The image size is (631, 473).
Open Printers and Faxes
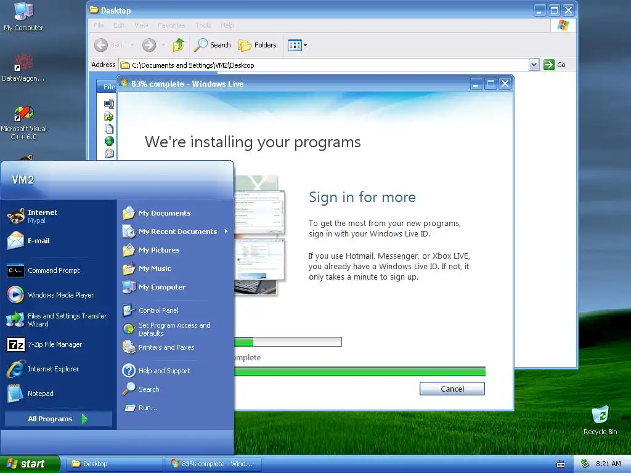pyautogui.click(x=176, y=347)
